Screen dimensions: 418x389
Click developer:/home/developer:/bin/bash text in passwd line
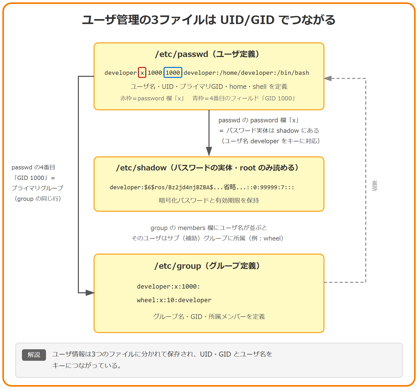tap(246, 73)
